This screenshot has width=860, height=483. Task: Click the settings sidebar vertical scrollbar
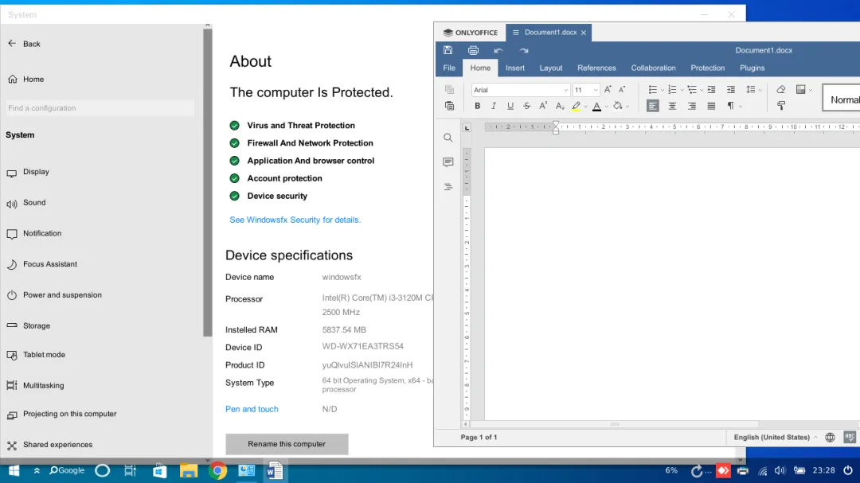(x=207, y=182)
